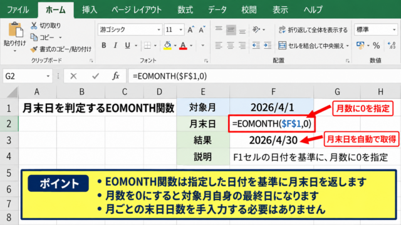Switch to the データ tab
Image resolution: width=401 pixels, height=225 pixels.
click(x=217, y=10)
